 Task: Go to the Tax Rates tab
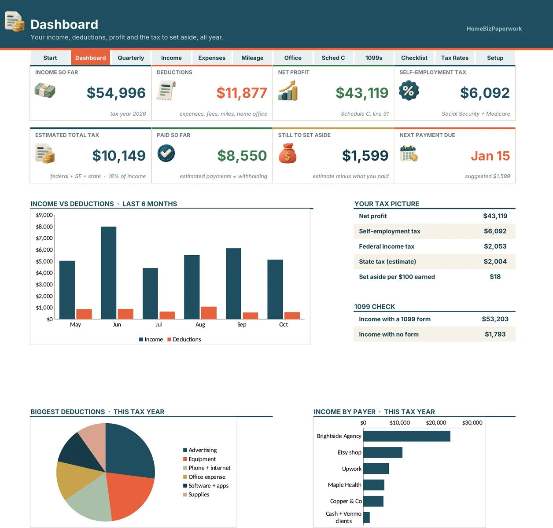click(x=455, y=58)
